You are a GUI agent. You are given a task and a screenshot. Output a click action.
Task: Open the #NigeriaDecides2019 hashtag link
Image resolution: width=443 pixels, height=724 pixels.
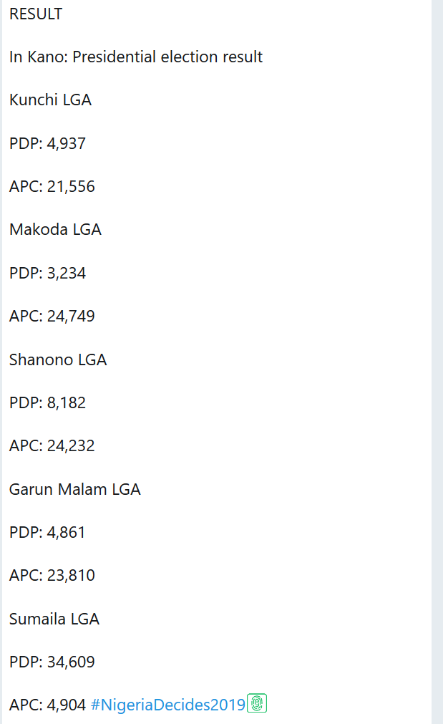tap(168, 705)
